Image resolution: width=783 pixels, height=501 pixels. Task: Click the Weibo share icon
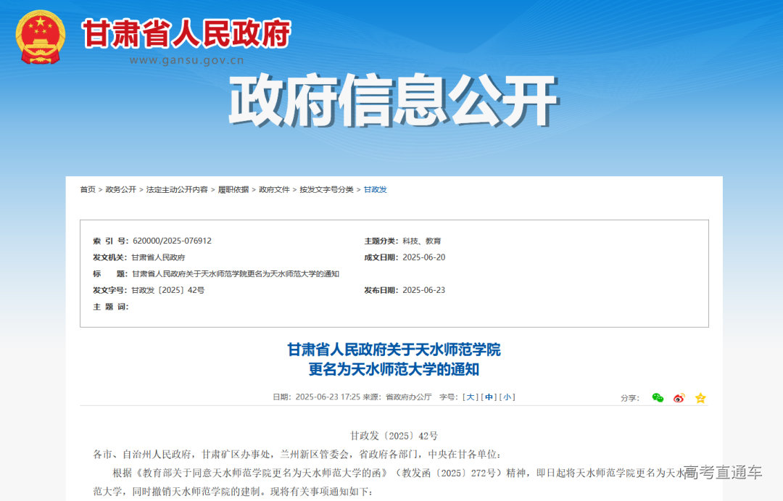(679, 397)
